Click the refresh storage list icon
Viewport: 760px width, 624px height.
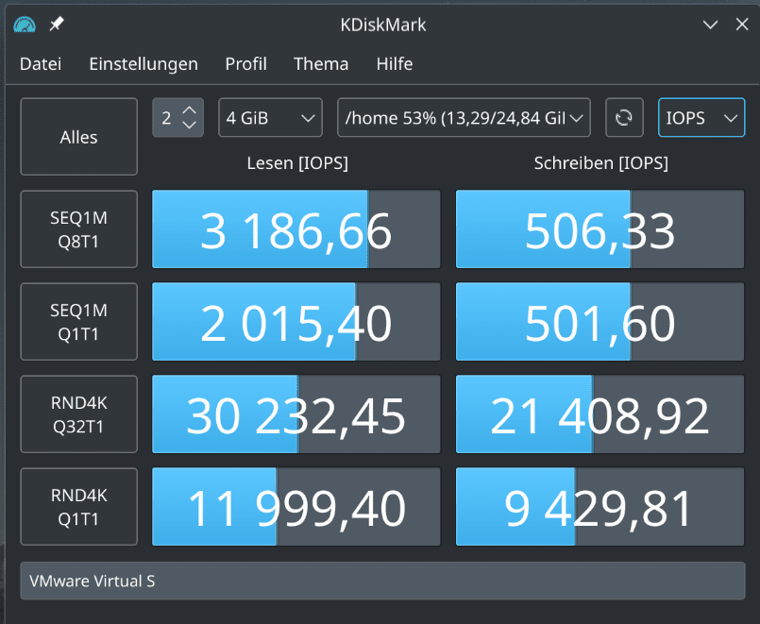624,118
